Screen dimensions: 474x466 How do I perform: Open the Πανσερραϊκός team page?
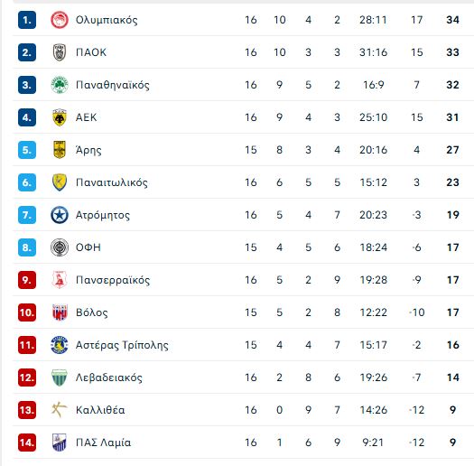click(113, 280)
